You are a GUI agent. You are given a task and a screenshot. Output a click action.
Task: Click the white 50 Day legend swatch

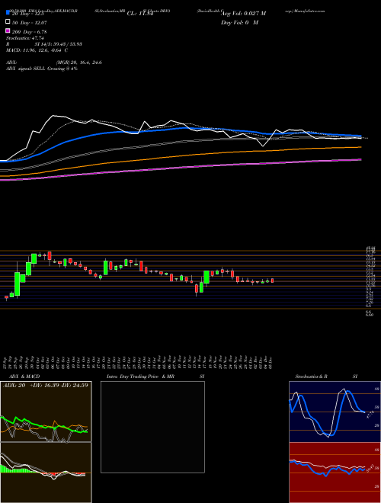(8, 22)
